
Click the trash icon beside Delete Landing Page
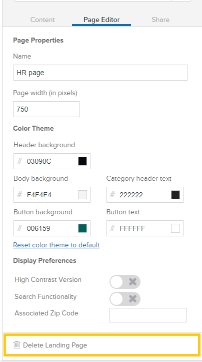(x=16, y=344)
